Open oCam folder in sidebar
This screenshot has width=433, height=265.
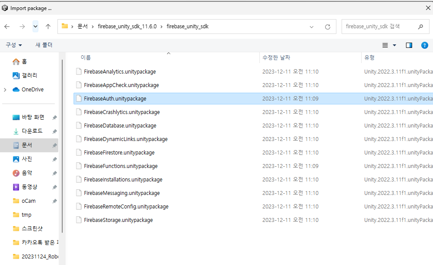tap(24, 201)
